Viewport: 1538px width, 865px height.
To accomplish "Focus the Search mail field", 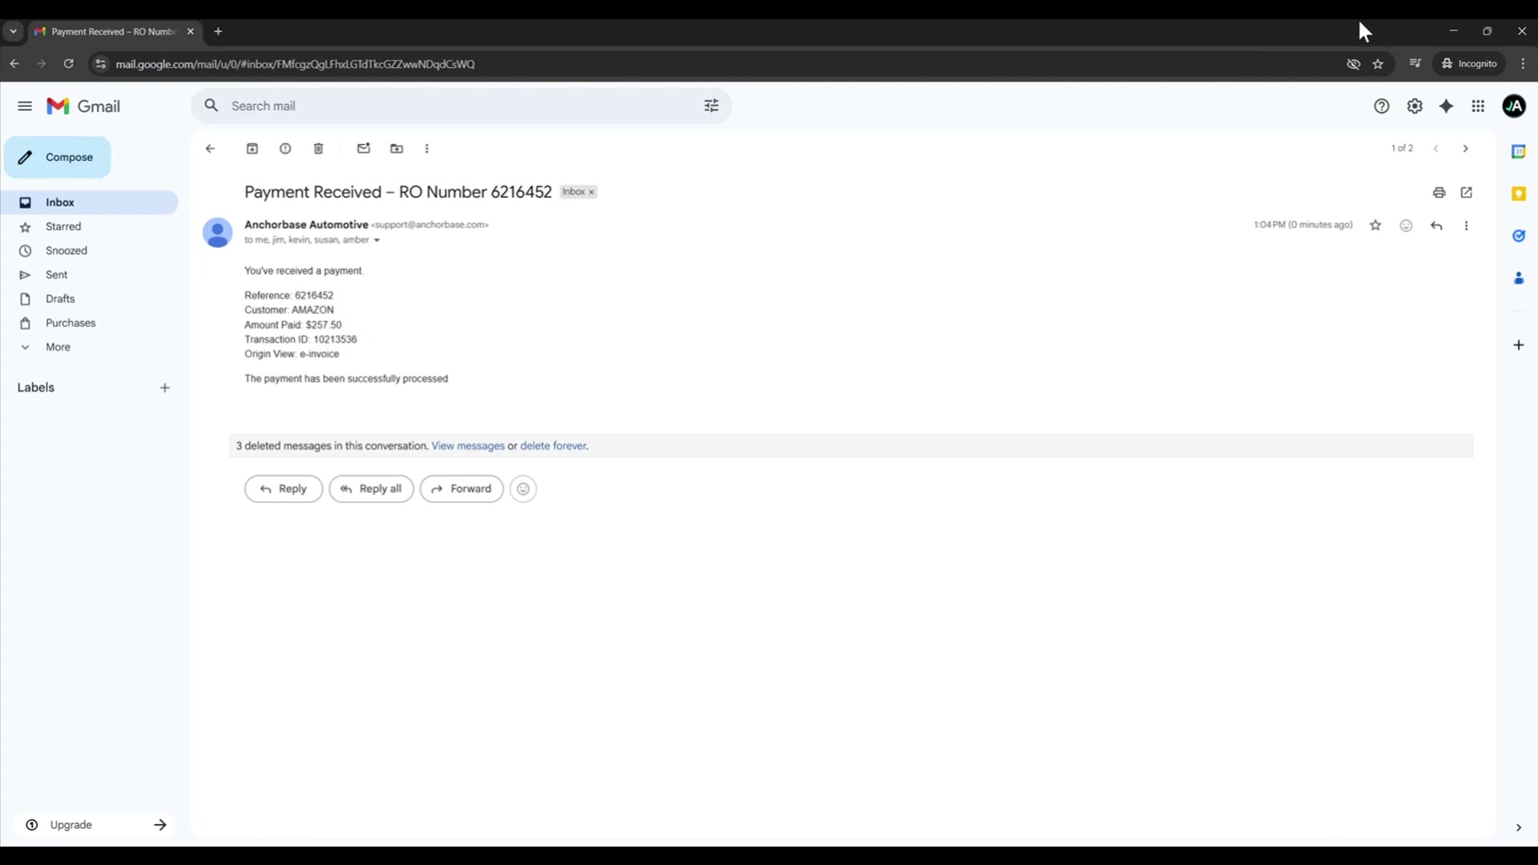I will (461, 106).
